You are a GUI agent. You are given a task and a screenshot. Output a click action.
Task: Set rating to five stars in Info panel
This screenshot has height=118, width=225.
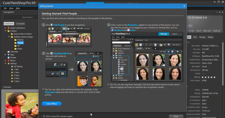tap(214, 77)
